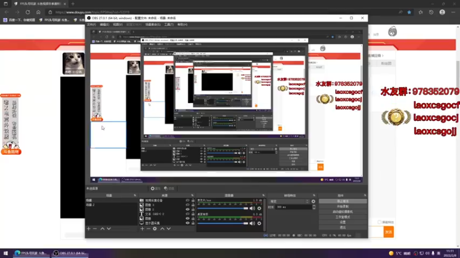Viewport: 460px width, 258px height.
Task: Open the 文件(F) menu in OBS
Action: [x=91, y=25]
